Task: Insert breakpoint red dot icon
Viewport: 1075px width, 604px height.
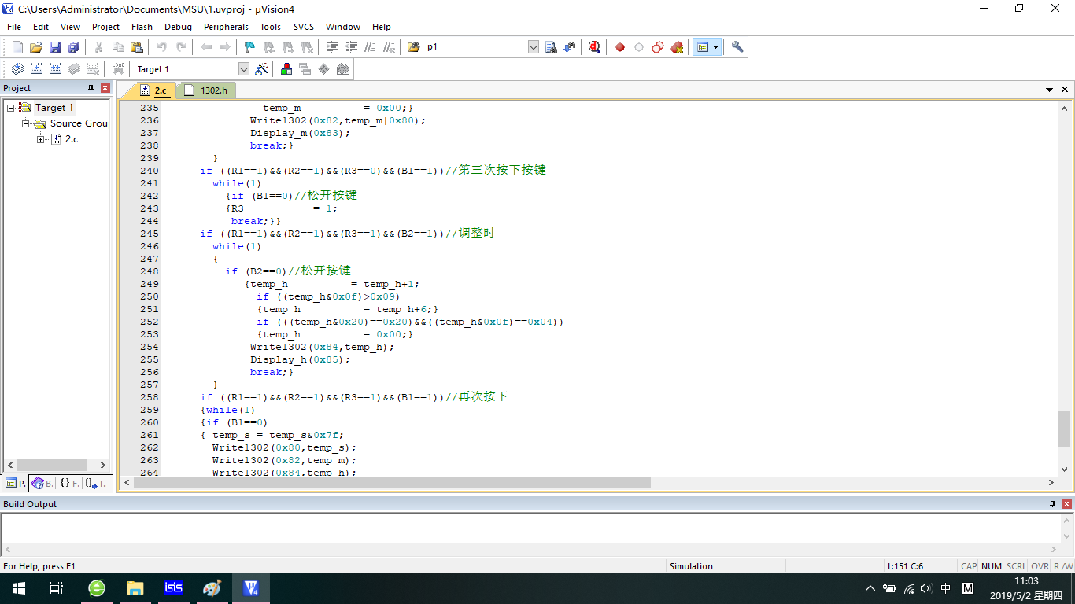Action: click(x=620, y=47)
